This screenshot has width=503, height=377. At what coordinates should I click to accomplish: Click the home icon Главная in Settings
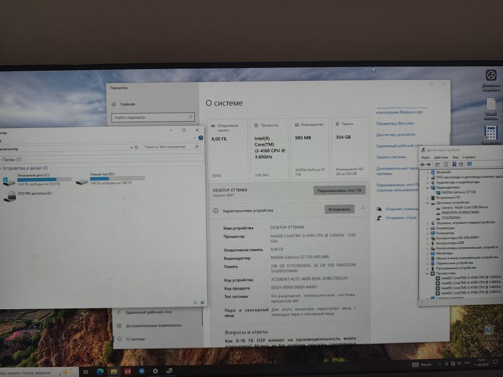(x=114, y=104)
